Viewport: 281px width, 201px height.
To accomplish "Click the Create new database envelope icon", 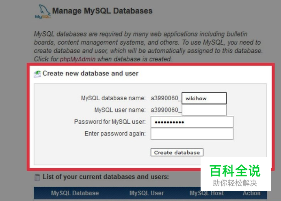I will point(37,74).
